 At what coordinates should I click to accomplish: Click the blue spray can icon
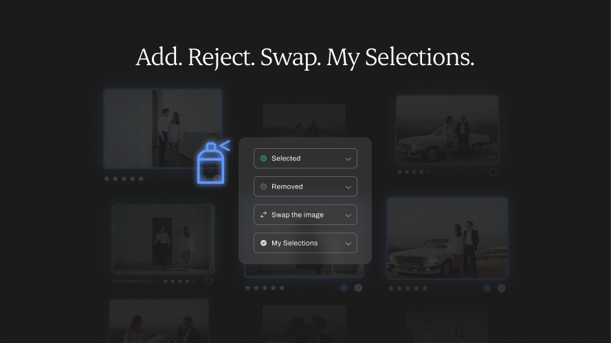pos(211,164)
